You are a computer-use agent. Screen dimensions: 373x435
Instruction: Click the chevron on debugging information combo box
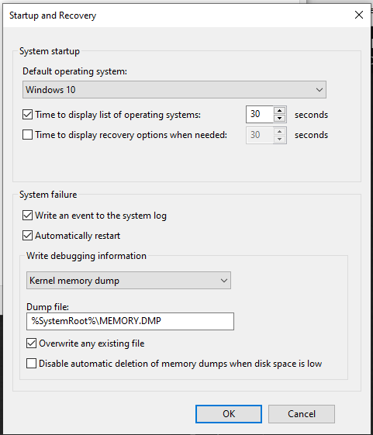coord(224,281)
